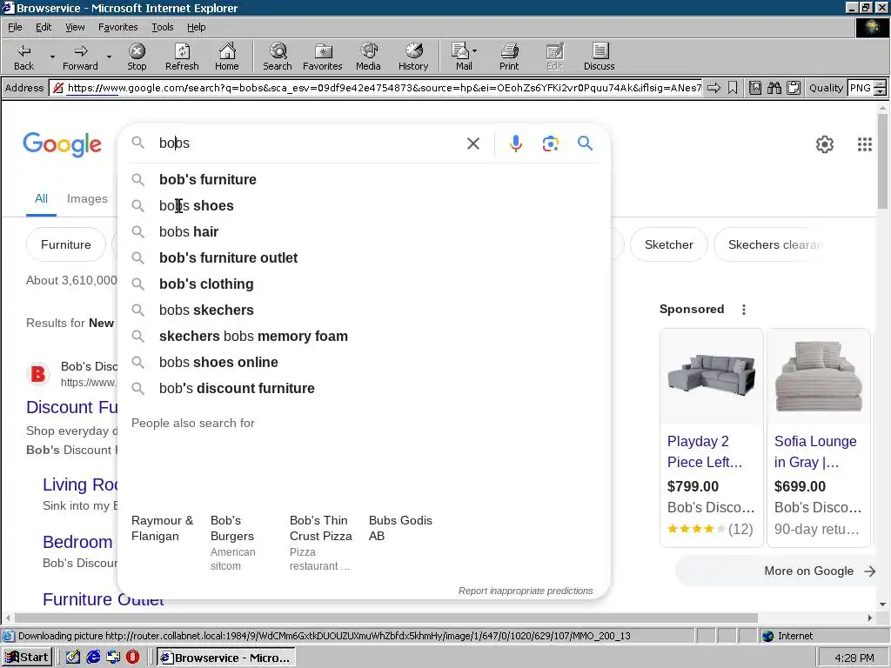
Task: Select suggestion "bobs shoes"
Action: (x=364, y=205)
